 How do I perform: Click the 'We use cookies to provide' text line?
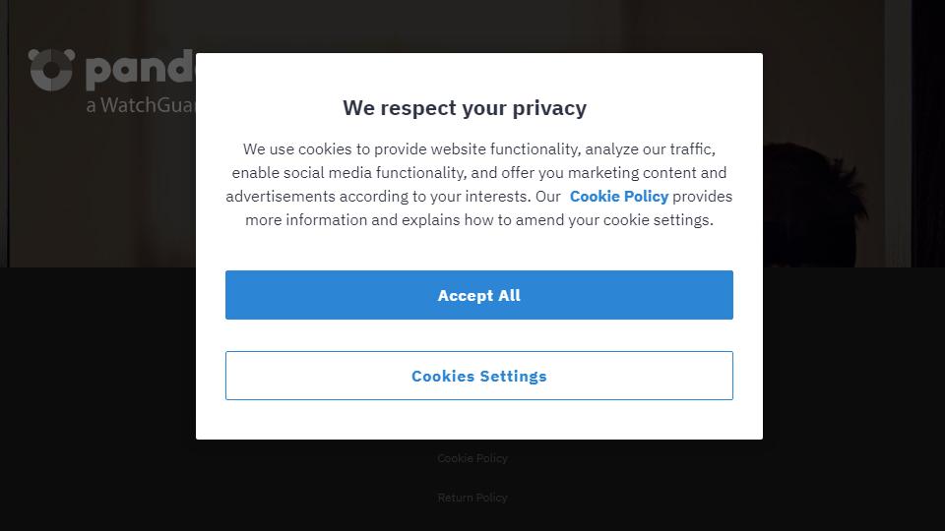coord(479,148)
